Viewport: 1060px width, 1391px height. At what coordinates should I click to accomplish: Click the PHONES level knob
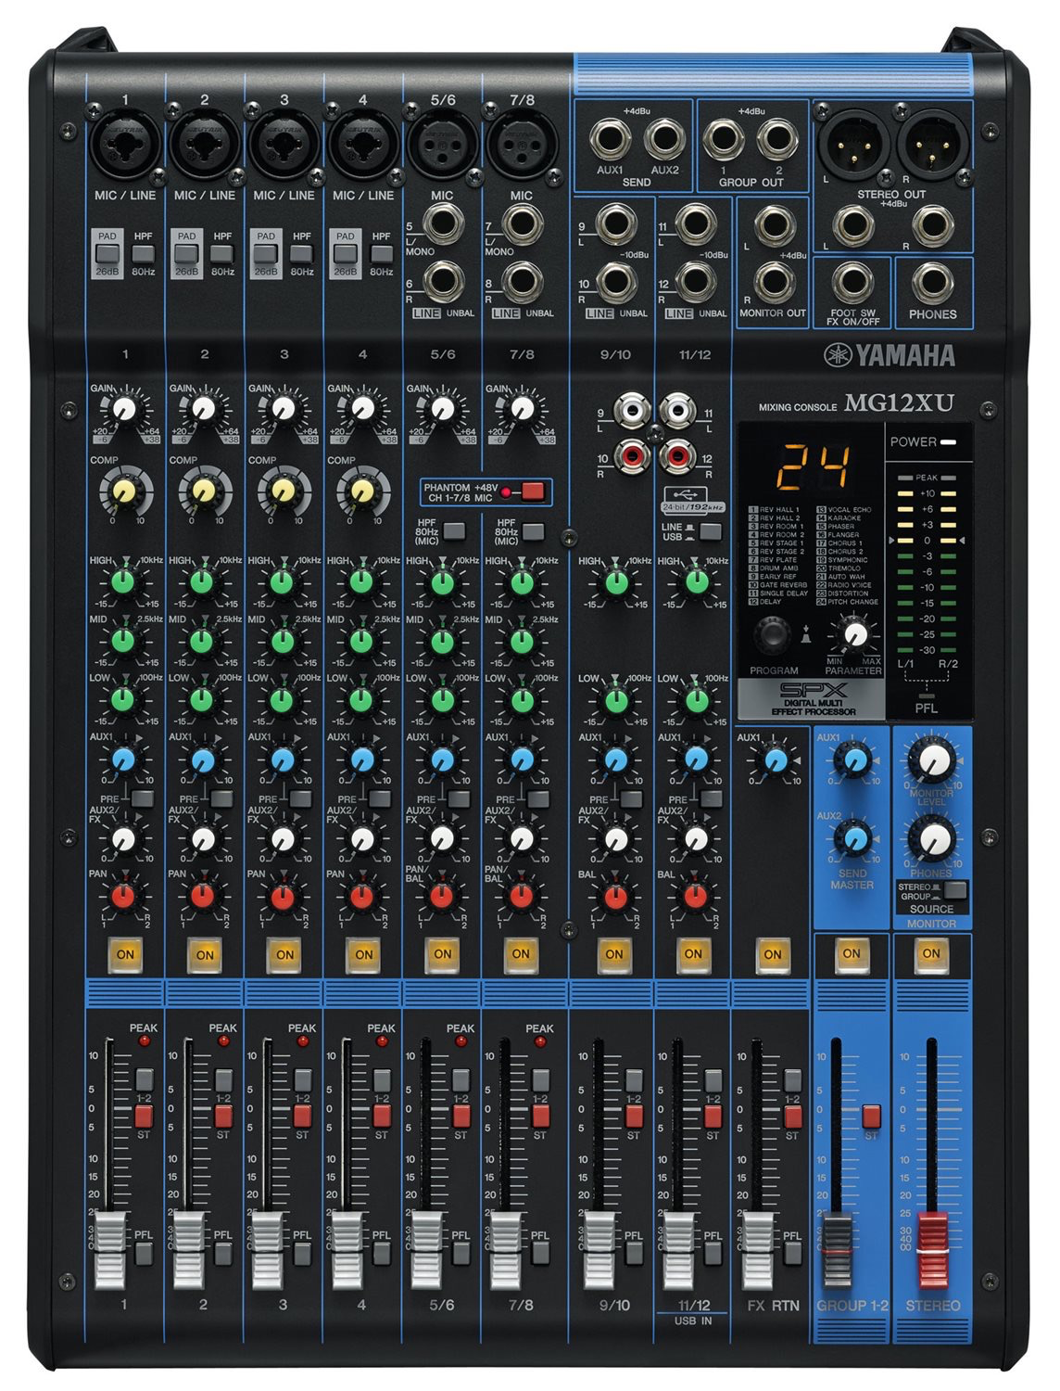[x=931, y=840]
